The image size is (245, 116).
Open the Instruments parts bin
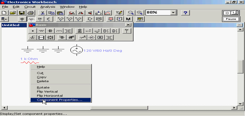point(140,19)
